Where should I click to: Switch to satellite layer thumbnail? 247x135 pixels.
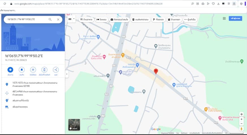(x=74, y=125)
